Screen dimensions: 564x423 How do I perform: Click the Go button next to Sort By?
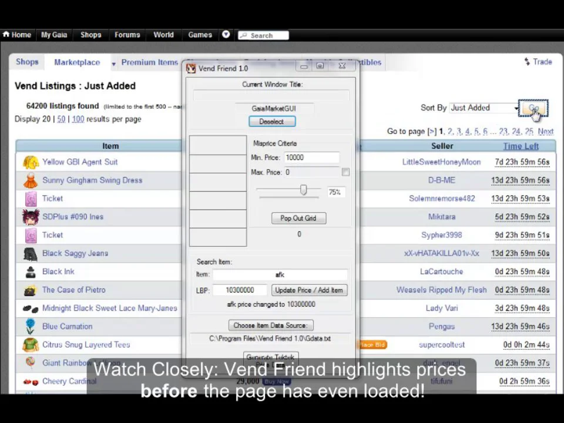pyautogui.click(x=533, y=108)
